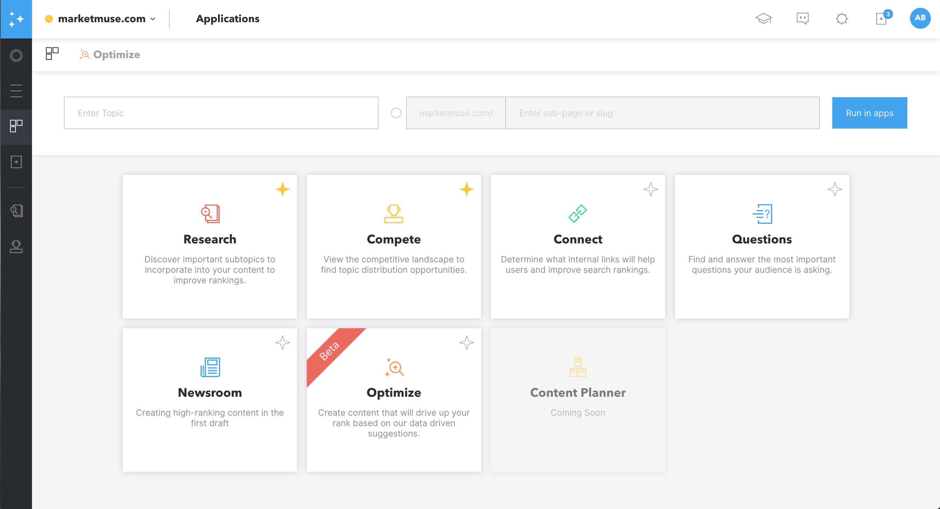Viewport: 940px width, 509px height.
Task: Unfavorite the Research app star
Action: click(x=282, y=189)
